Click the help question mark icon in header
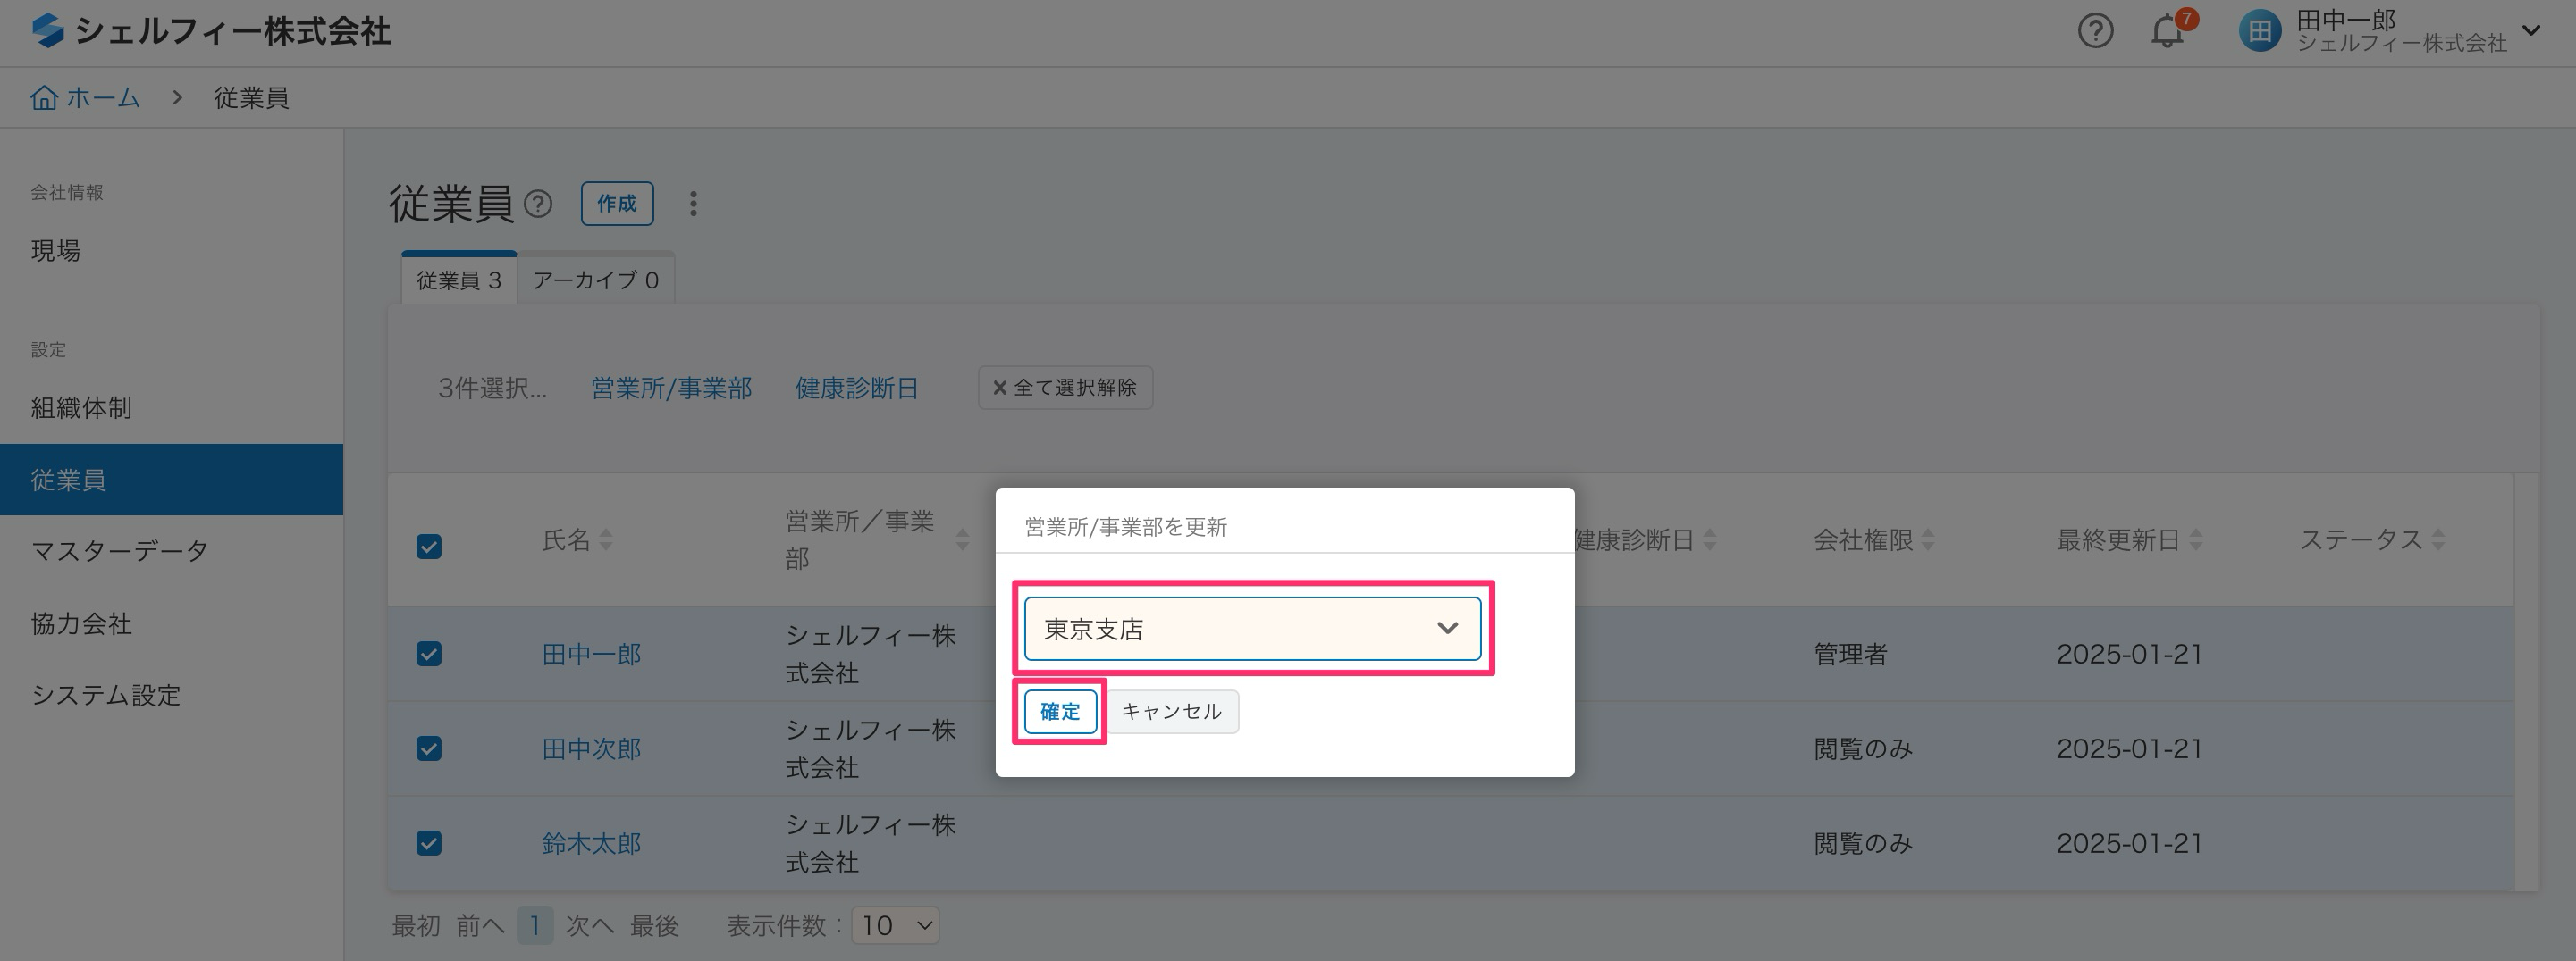This screenshot has height=961, width=2576. coord(2095,31)
